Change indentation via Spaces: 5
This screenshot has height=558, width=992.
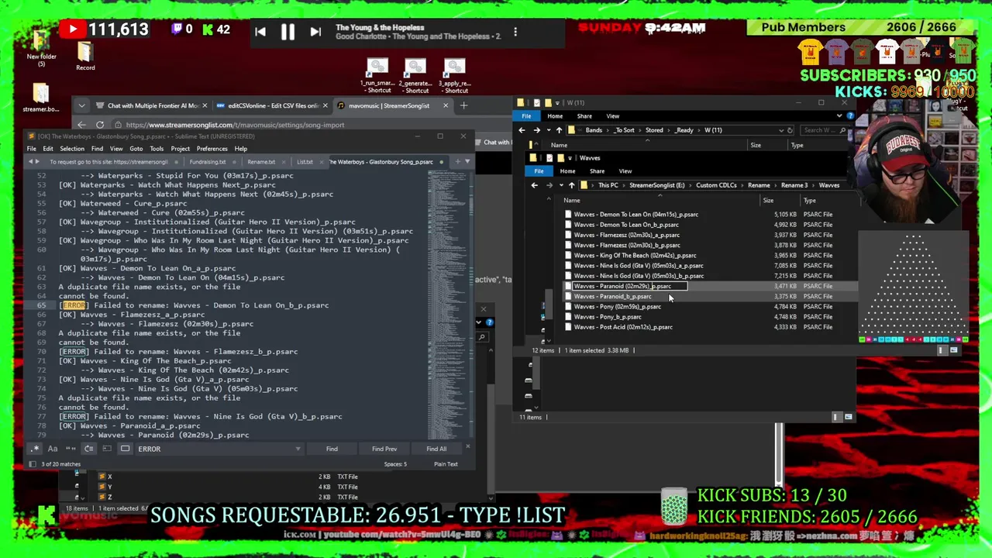[395, 464]
